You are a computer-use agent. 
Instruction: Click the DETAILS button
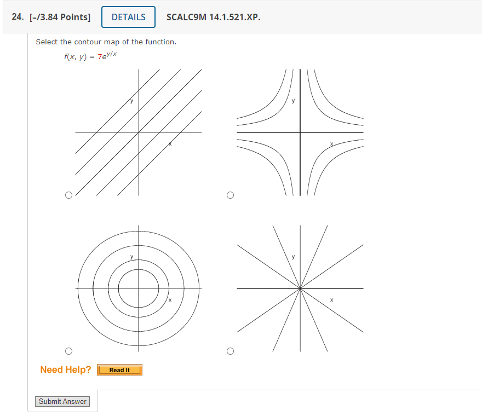128,17
